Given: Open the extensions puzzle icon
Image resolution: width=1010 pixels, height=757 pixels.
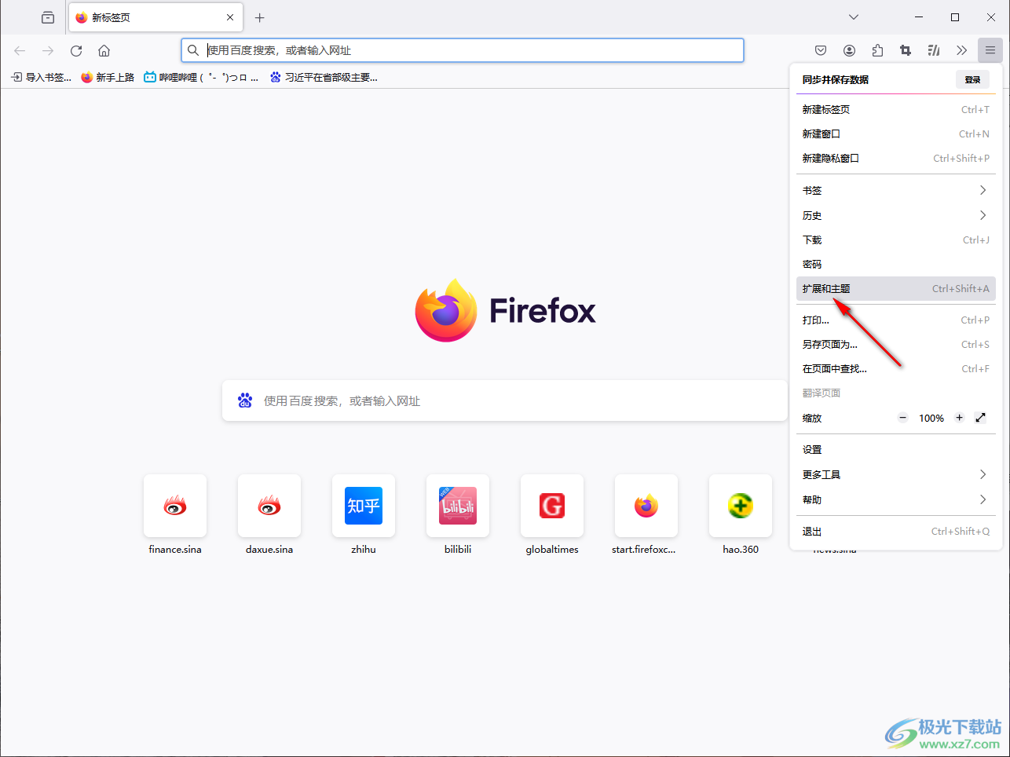Looking at the screenshot, I should coord(877,50).
